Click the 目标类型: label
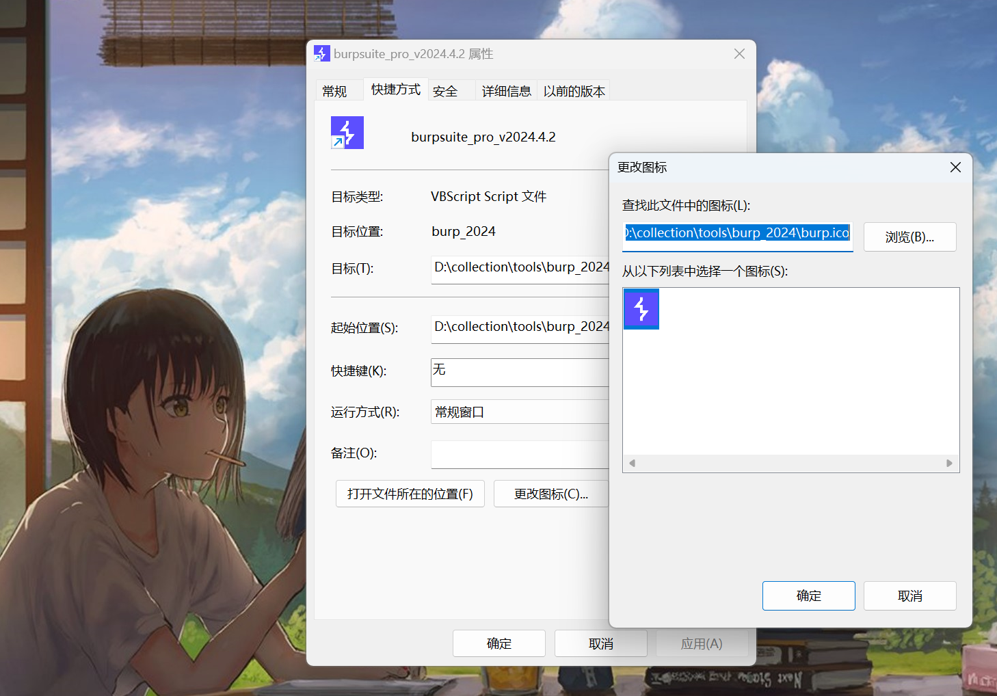The width and height of the screenshot is (997, 696). 357,197
